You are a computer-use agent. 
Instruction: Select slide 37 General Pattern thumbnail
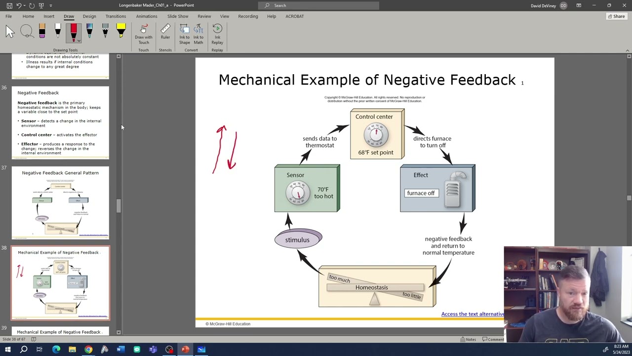point(60,203)
